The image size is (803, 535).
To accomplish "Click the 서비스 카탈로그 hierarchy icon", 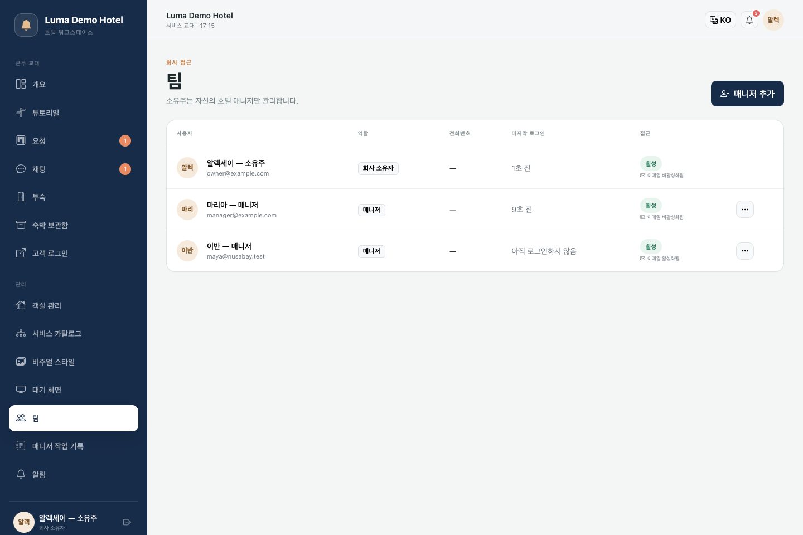I will pos(21,333).
